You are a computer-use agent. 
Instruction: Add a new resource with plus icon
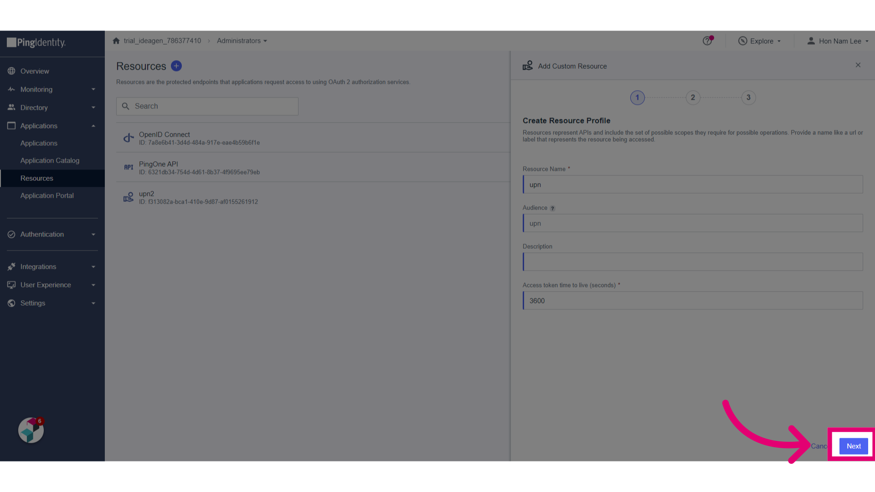[x=176, y=66]
